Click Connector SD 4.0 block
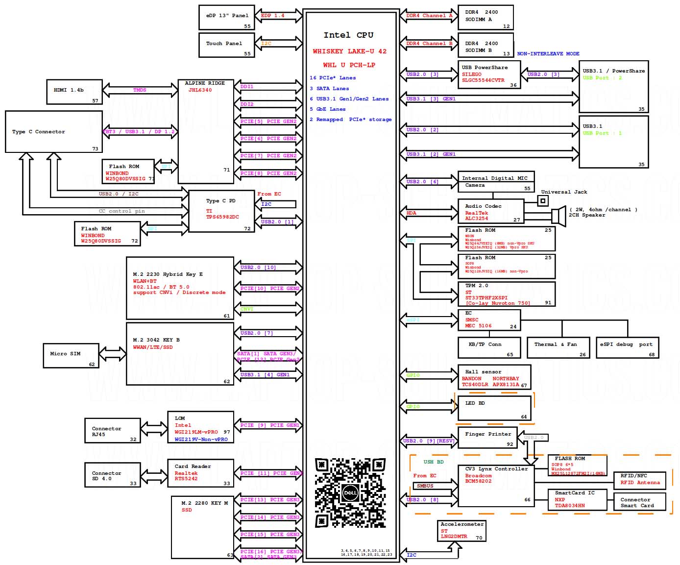This screenshot has width=680, height=565. pyautogui.click(x=113, y=475)
